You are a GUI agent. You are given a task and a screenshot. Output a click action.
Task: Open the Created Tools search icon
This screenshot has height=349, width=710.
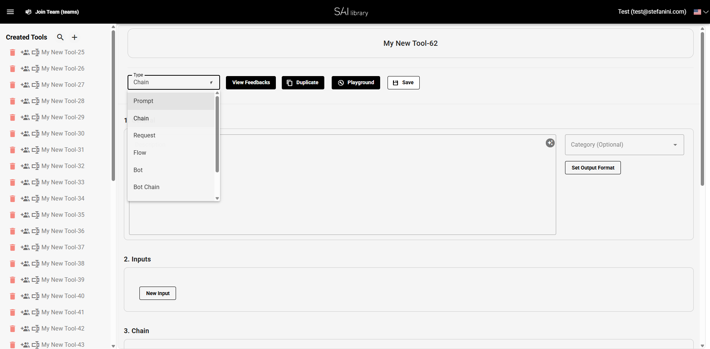pyautogui.click(x=60, y=37)
